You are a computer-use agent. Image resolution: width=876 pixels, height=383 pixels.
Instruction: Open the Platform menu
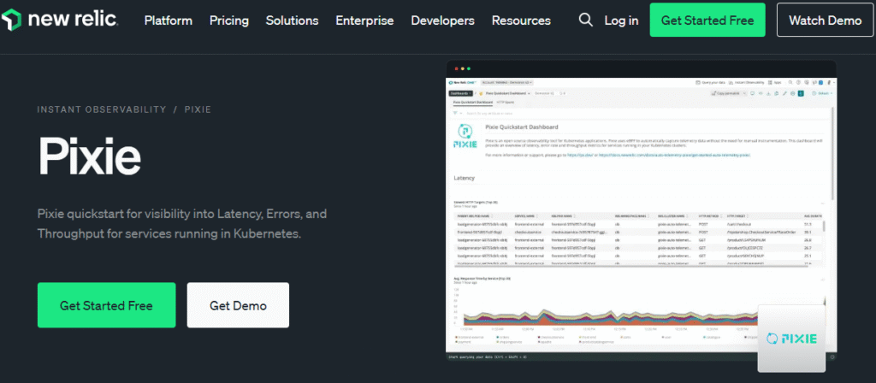(168, 20)
